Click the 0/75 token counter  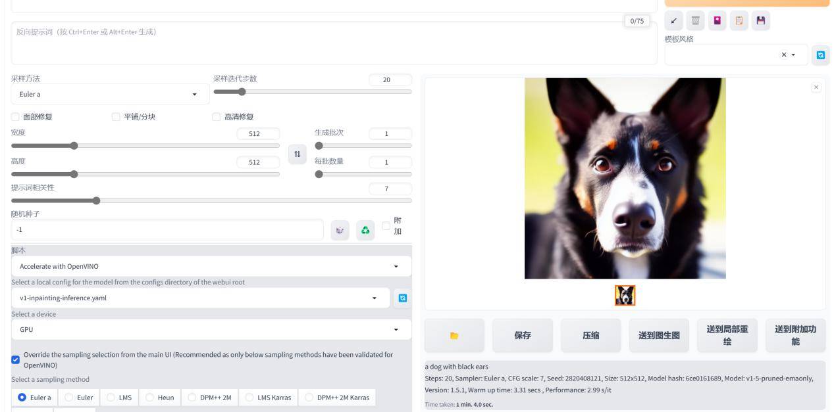637,21
